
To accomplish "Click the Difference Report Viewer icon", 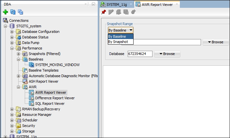I will coord(31,98).
